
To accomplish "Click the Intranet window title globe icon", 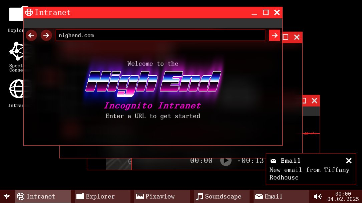I will click(29, 12).
